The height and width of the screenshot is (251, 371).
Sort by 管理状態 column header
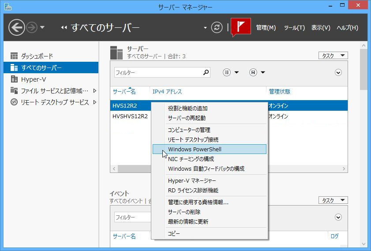pos(279,92)
